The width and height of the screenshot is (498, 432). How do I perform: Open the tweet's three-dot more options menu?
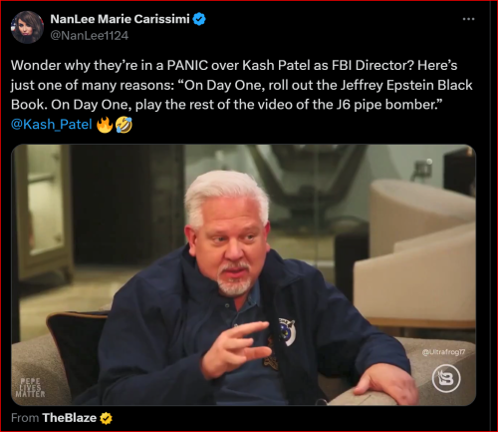point(468,19)
